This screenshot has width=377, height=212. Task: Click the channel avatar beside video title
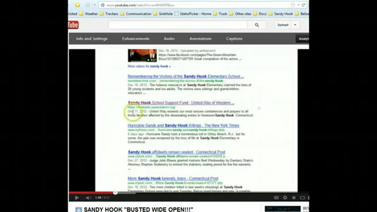[78, 209]
